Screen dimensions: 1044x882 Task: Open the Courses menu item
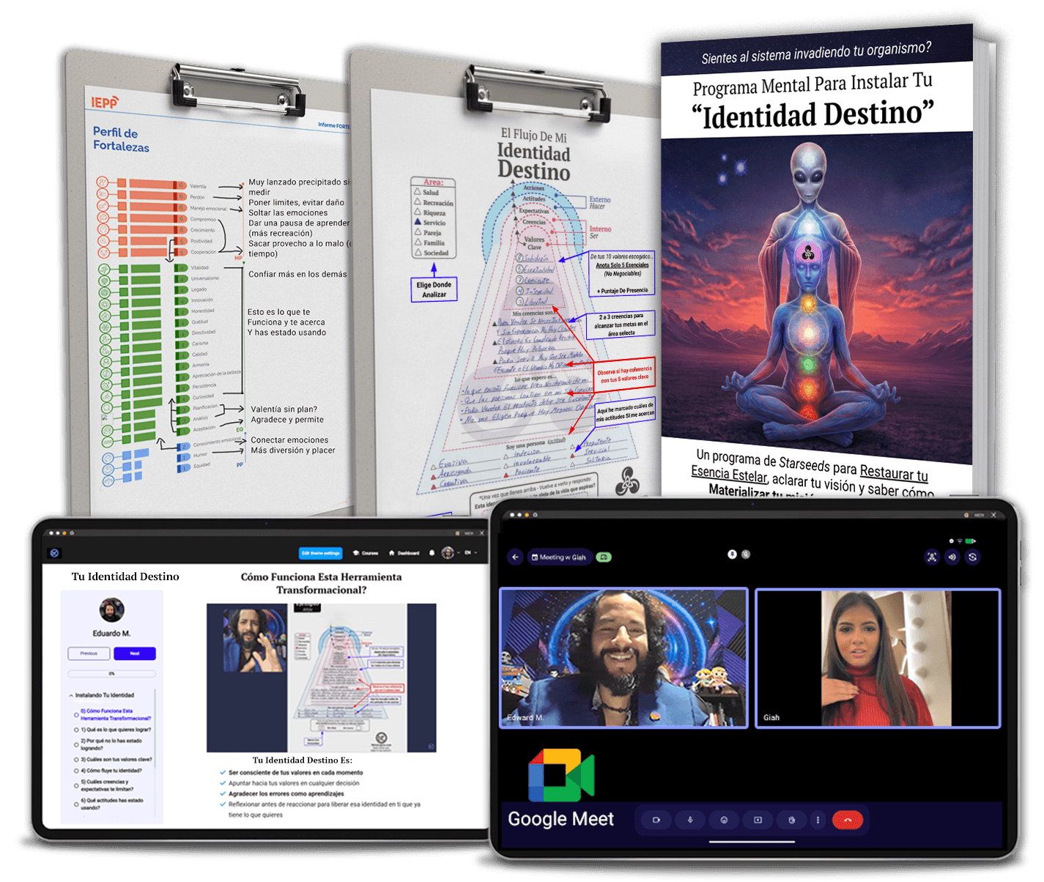click(365, 553)
